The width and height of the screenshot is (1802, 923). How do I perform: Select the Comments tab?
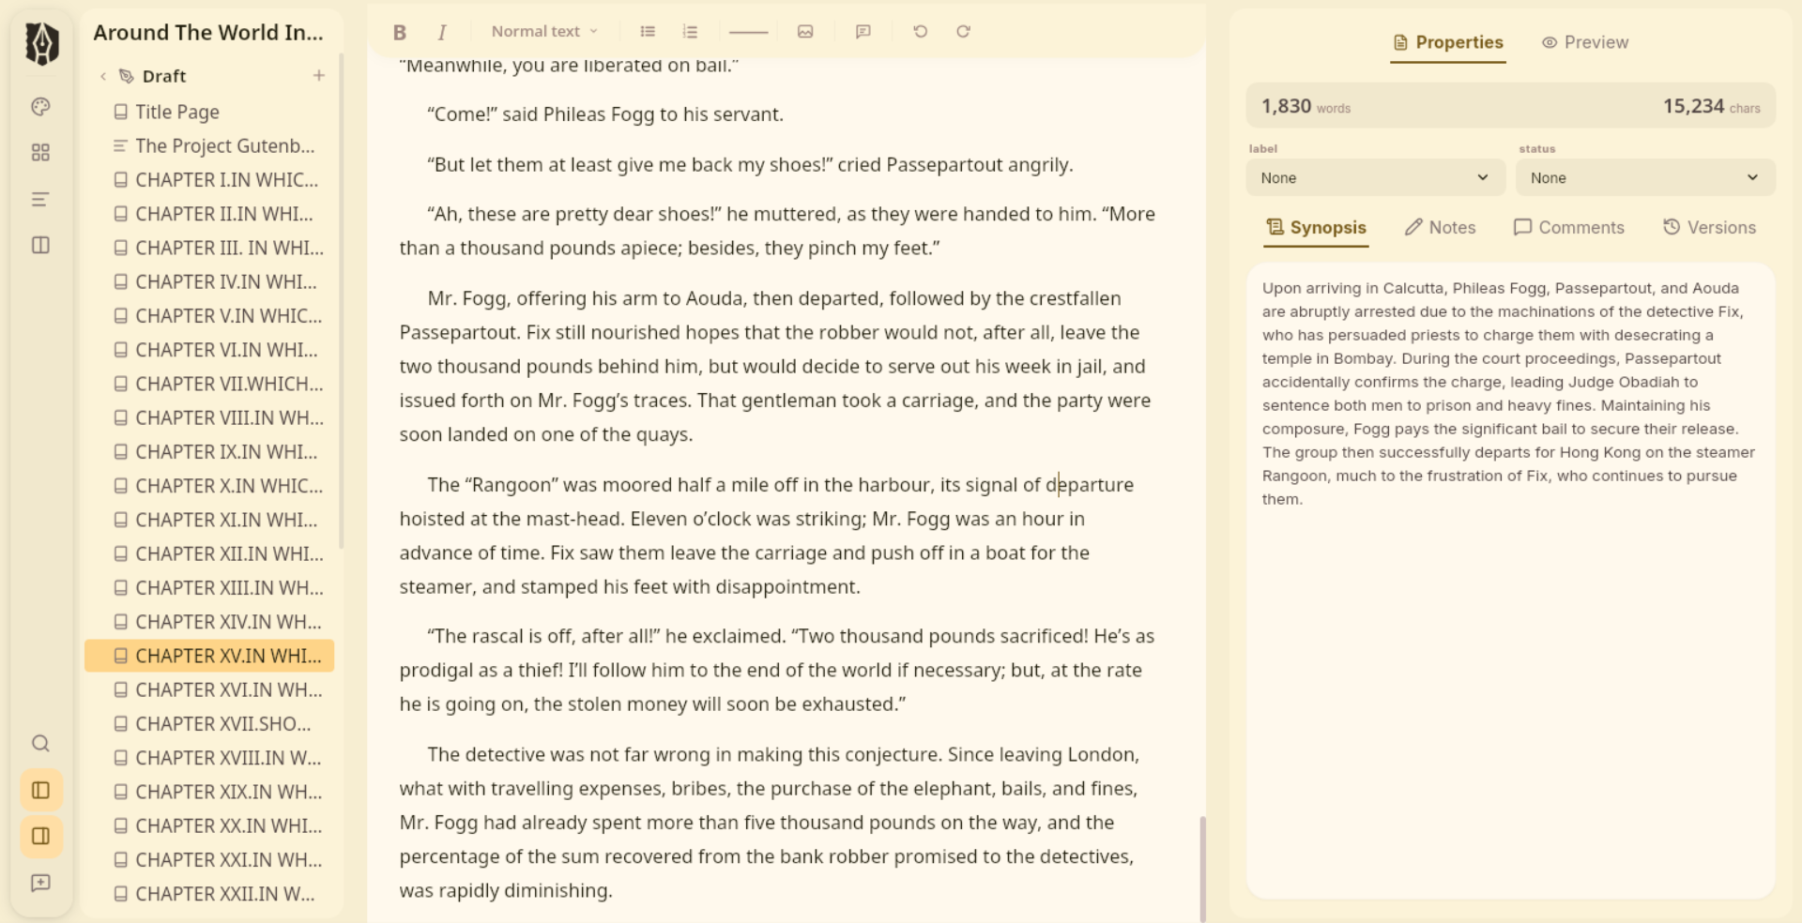(1568, 228)
